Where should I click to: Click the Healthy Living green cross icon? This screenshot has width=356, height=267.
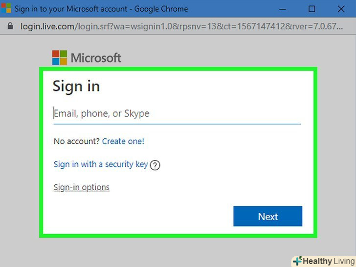(297, 261)
